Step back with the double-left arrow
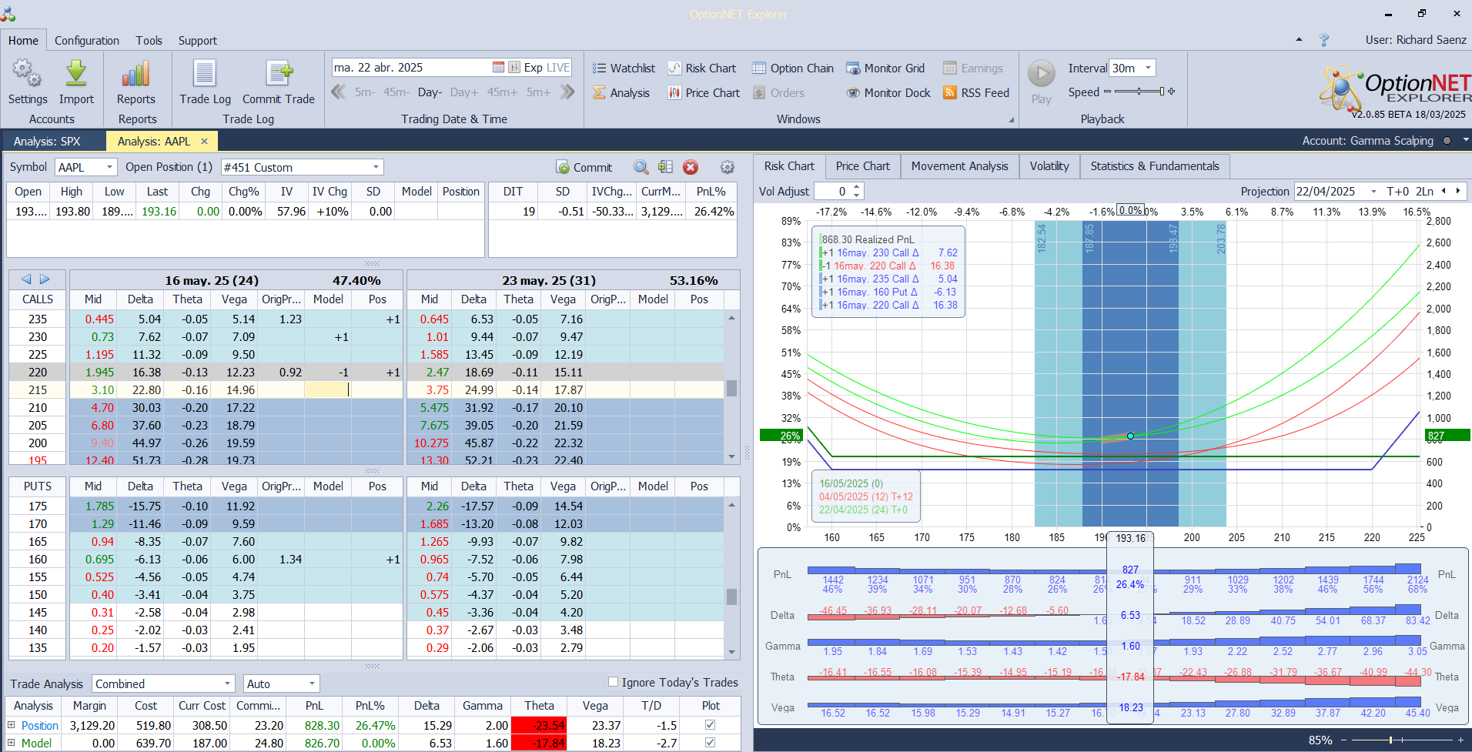The width and height of the screenshot is (1472, 752). [338, 92]
